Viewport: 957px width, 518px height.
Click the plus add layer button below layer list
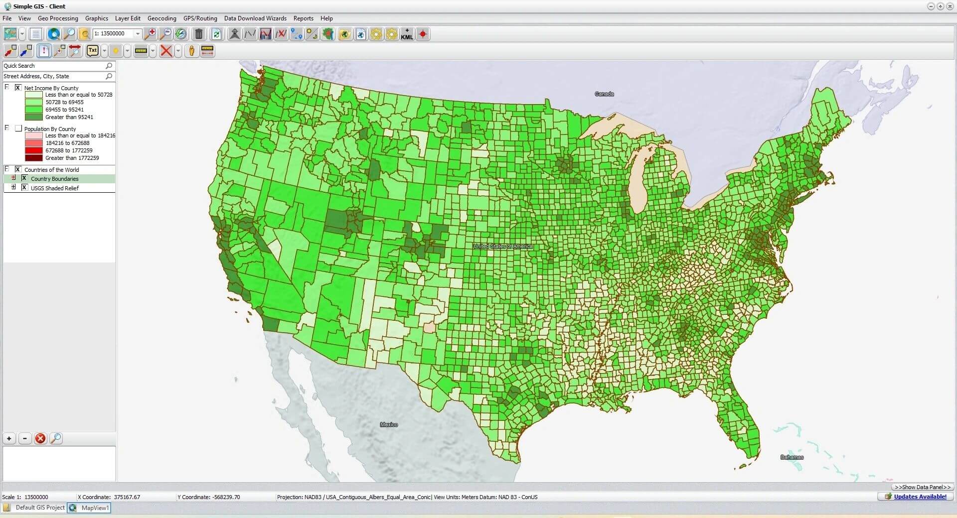point(9,438)
